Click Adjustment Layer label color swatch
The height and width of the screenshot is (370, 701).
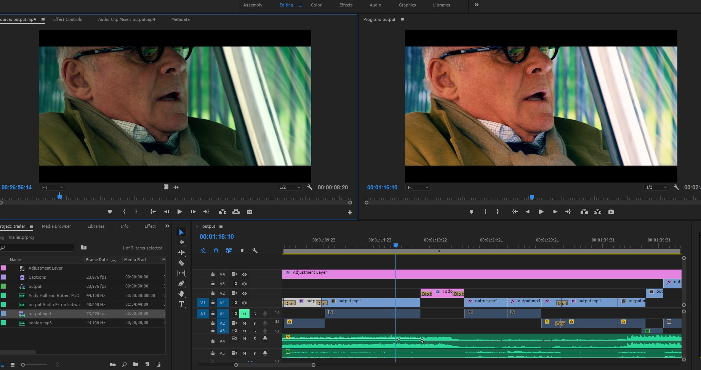click(x=3, y=268)
